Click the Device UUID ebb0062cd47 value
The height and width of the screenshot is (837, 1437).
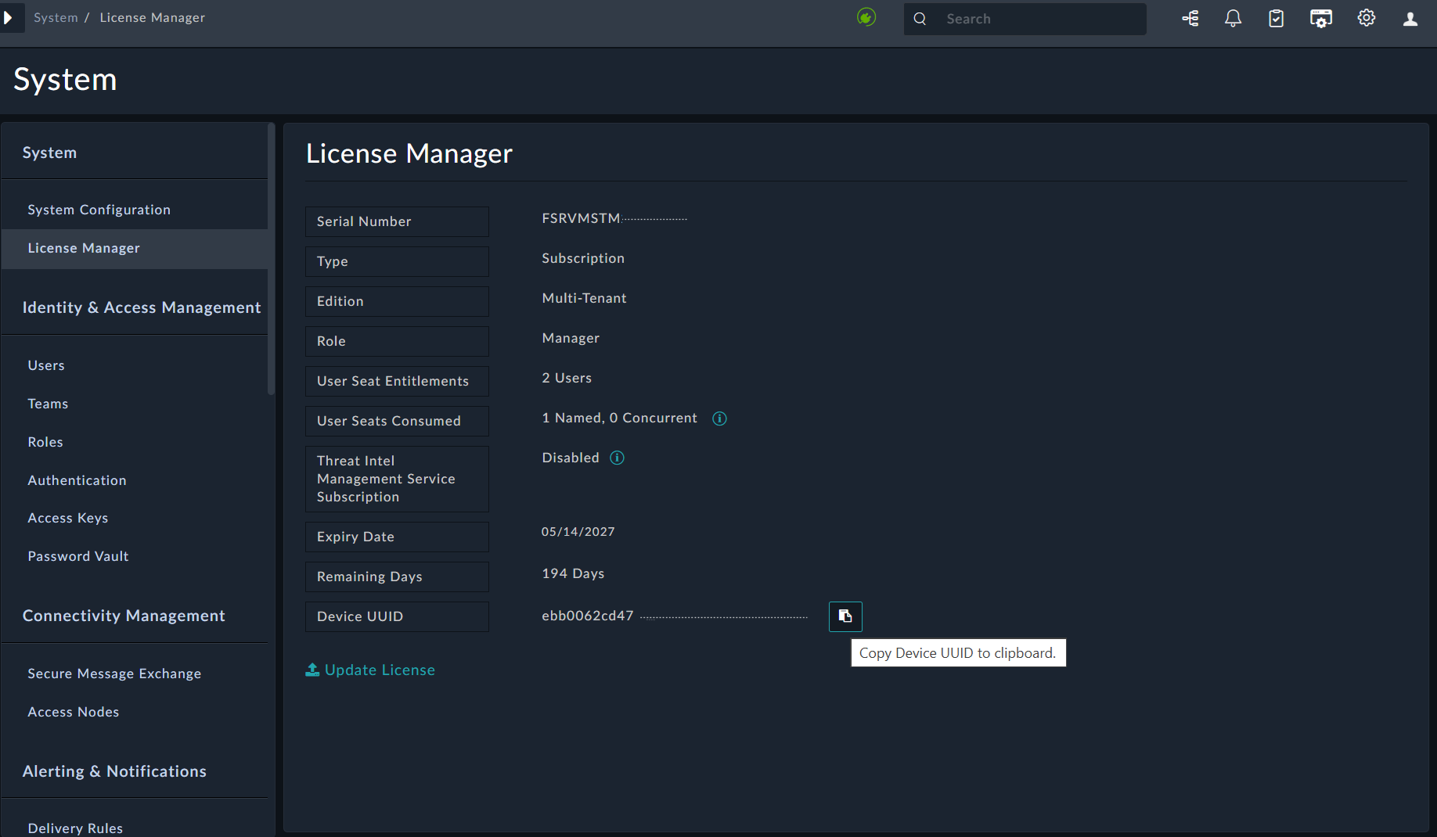click(x=587, y=616)
